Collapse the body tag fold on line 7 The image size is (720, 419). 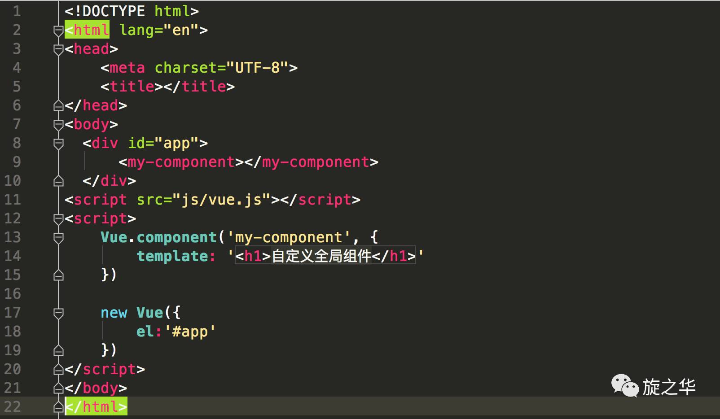58,125
